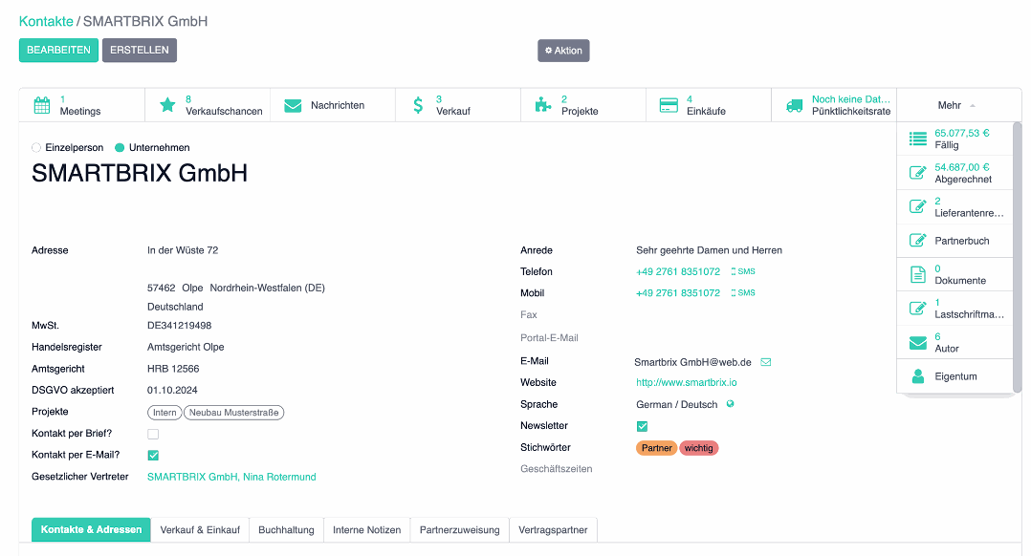The height and width of the screenshot is (556, 1031).
Task: Open Meetings calendar icon
Action: [x=42, y=105]
